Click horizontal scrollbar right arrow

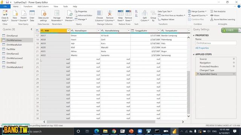point(183,122)
